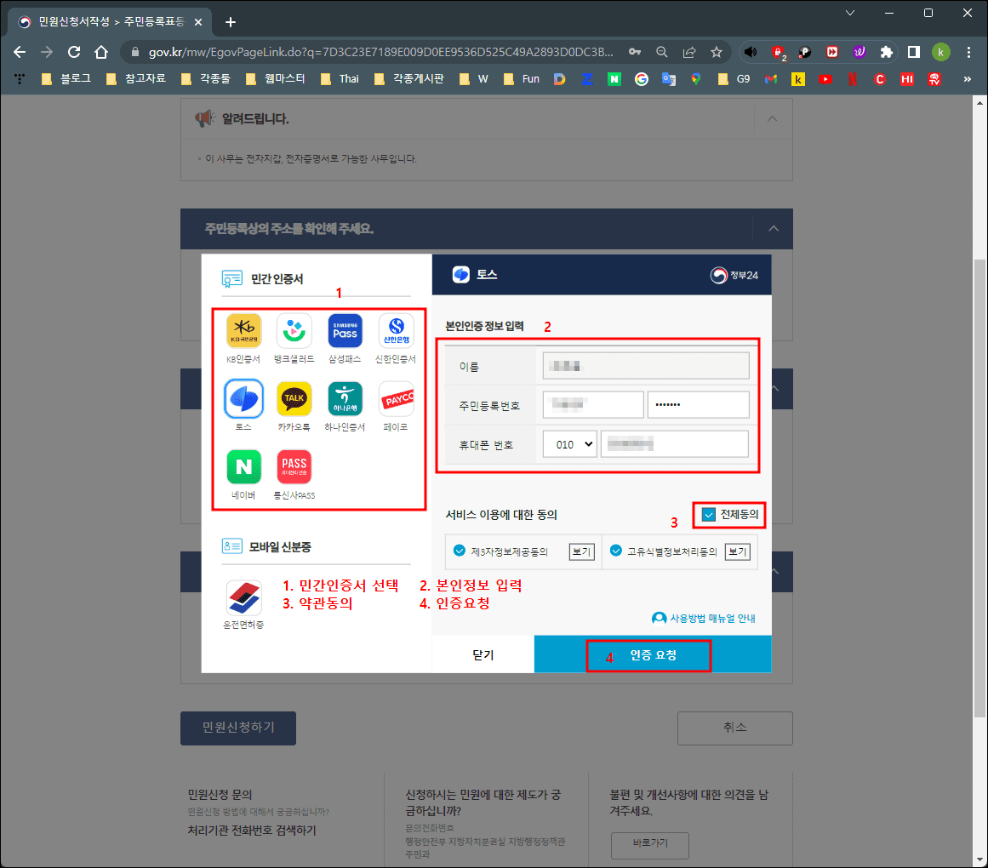
Task: Uncheck the 제3자정보제공동의 consent
Action: (460, 551)
